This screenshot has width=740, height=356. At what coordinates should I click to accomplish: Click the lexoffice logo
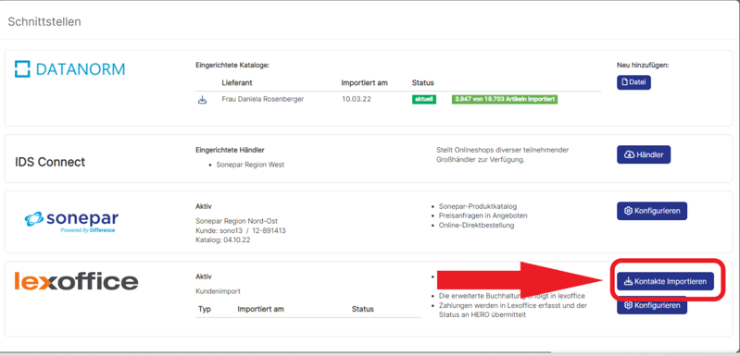click(x=77, y=281)
